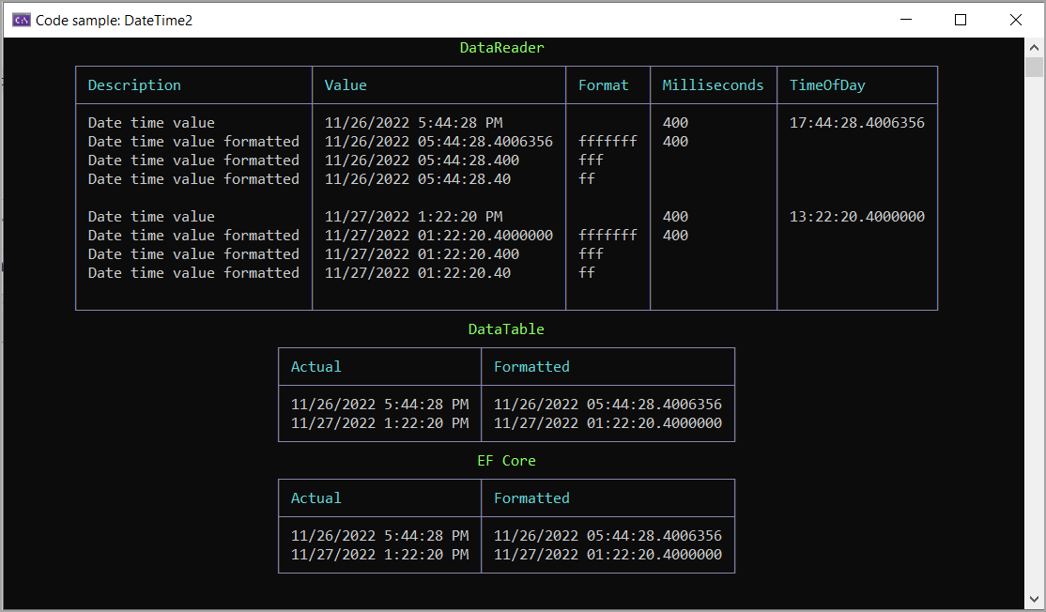This screenshot has height=612, width=1046.
Task: Click the scrollbar up arrow
Action: (1034, 47)
